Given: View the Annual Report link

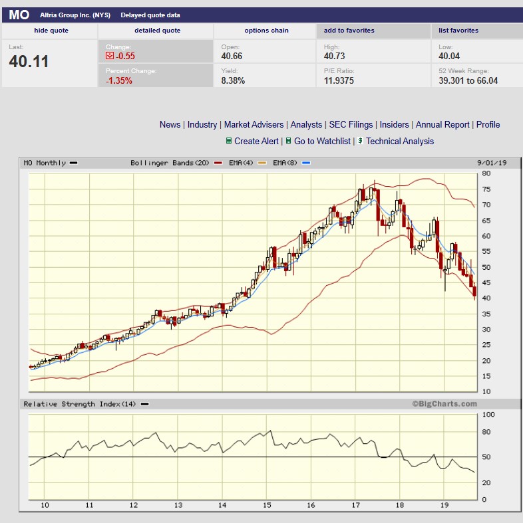Looking at the screenshot, I should point(442,125).
